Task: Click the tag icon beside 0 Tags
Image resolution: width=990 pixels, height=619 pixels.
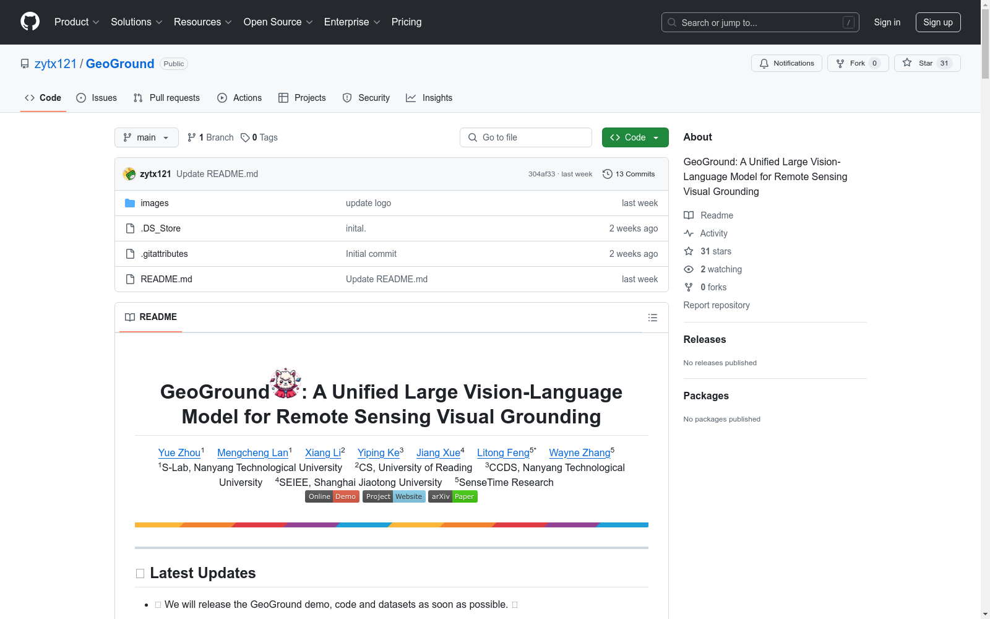Action: click(x=245, y=137)
